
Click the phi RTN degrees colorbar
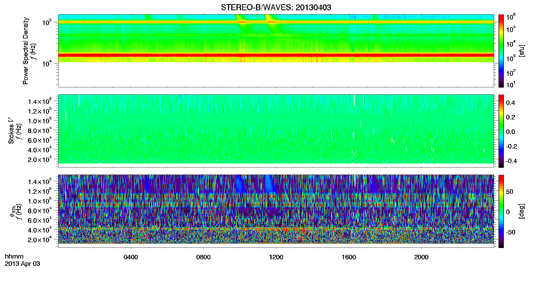pos(501,211)
